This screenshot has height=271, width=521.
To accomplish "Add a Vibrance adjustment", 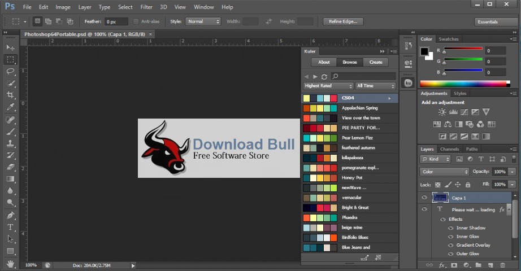I will coord(486,112).
